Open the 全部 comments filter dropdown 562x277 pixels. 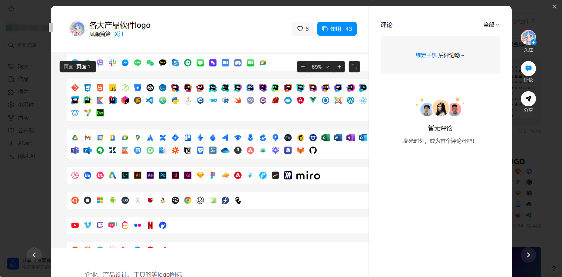tap(491, 25)
